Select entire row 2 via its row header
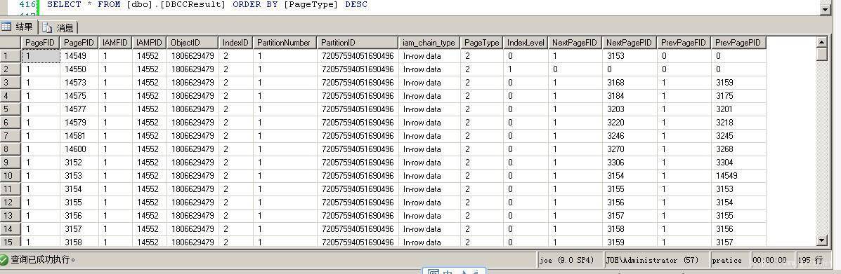Screen dimensions: 841x274 coord(11,69)
